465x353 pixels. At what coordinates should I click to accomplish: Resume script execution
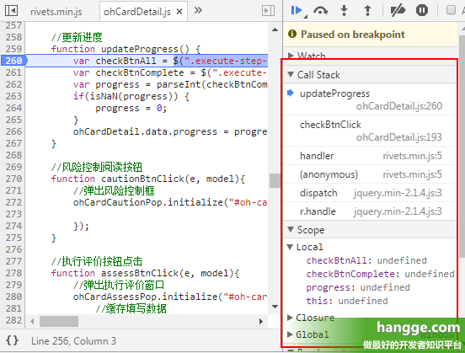[x=297, y=11]
